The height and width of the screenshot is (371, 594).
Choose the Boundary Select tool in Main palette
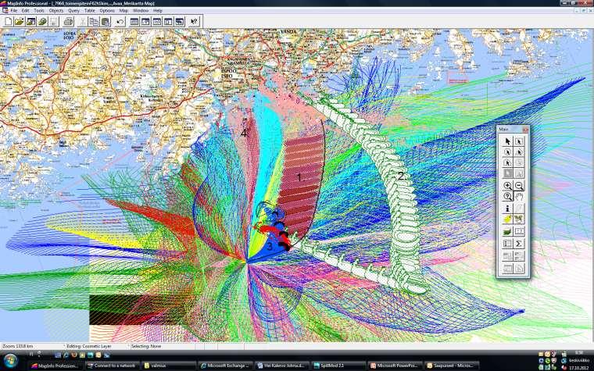click(x=507, y=162)
